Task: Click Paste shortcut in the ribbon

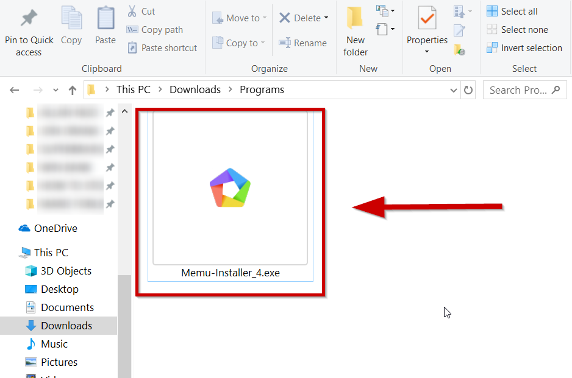Action: [x=162, y=47]
